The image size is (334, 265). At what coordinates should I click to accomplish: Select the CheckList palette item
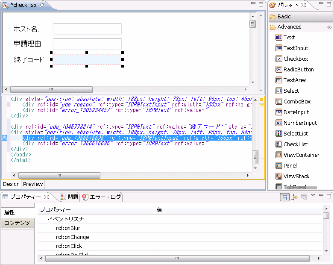[x=291, y=144]
